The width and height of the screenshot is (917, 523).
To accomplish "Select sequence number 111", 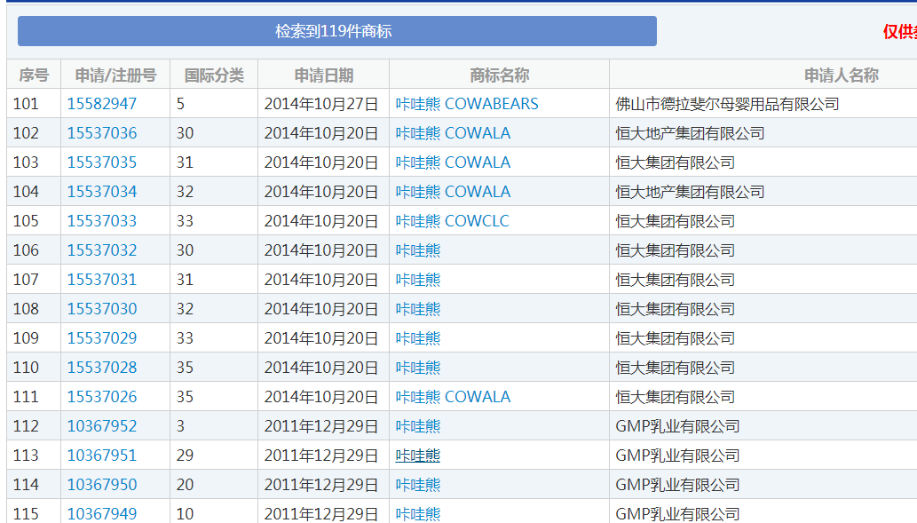I will coord(26,396).
